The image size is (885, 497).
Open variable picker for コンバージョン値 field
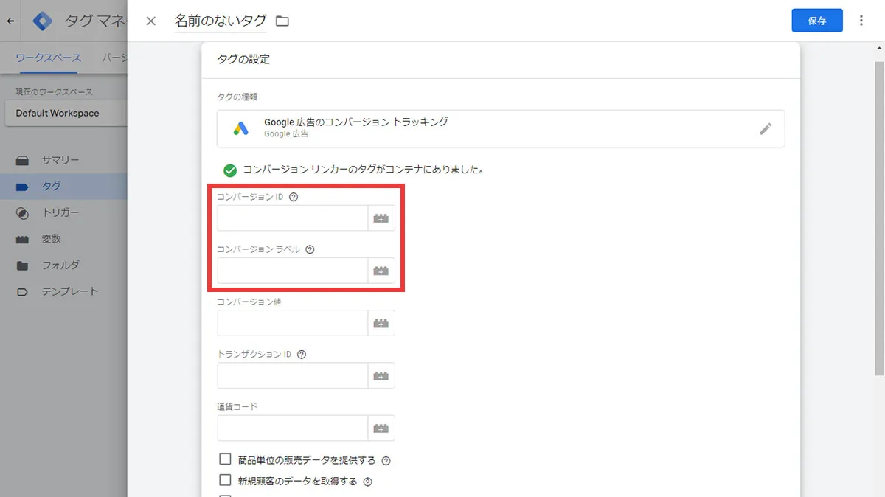(x=381, y=323)
